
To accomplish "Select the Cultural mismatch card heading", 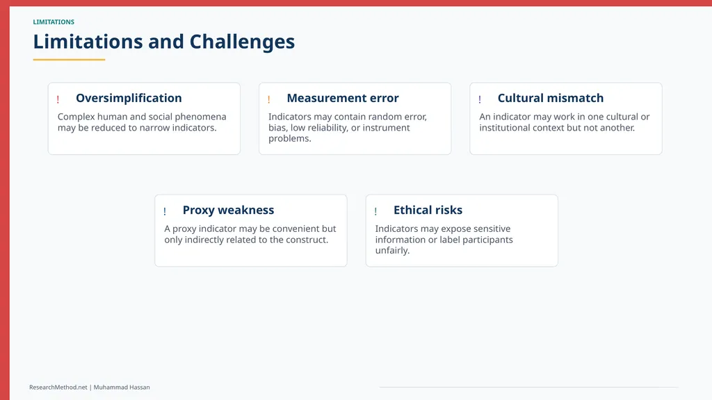I will point(551,98).
